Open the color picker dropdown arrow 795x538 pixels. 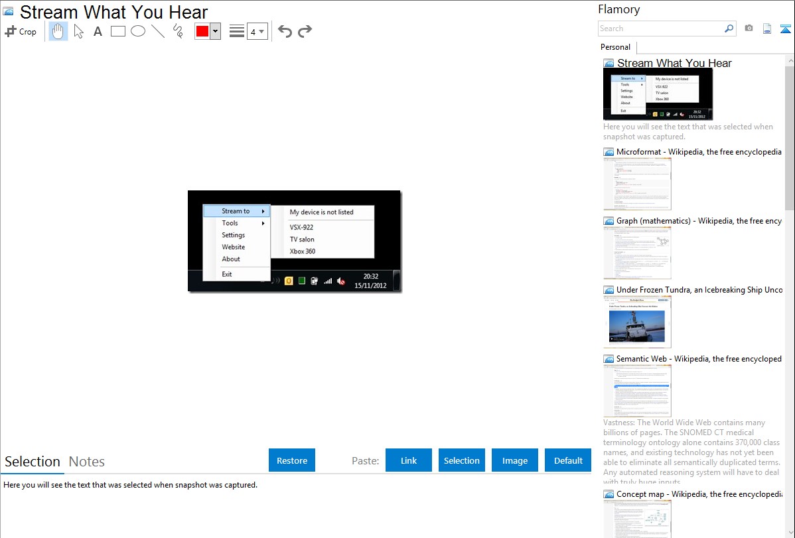point(216,31)
